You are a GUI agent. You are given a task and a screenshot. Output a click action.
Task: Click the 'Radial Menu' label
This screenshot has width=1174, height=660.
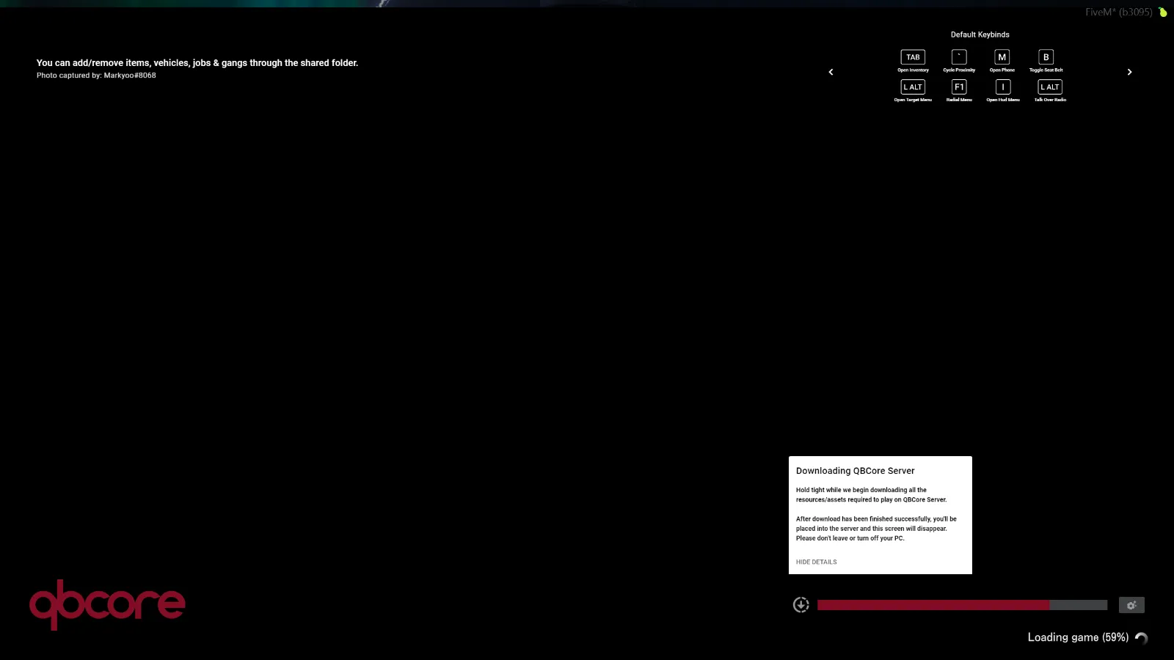(959, 100)
